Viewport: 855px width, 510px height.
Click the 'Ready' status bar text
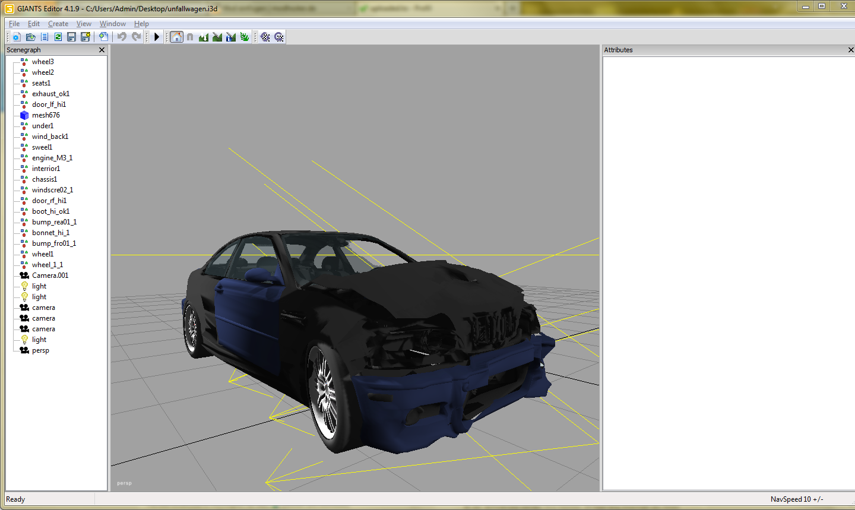click(x=15, y=499)
